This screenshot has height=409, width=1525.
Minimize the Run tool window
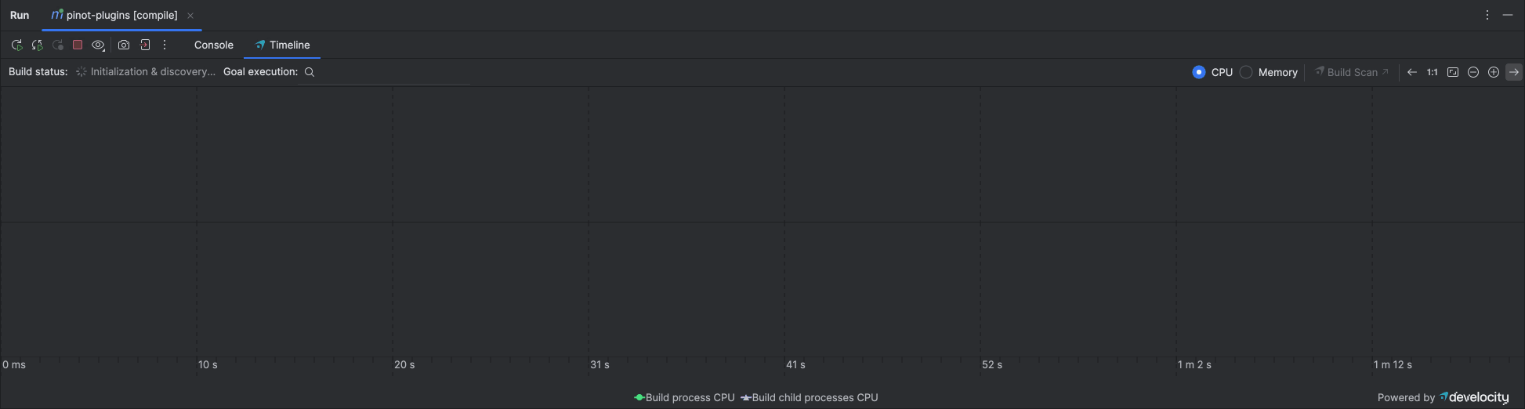(1508, 15)
